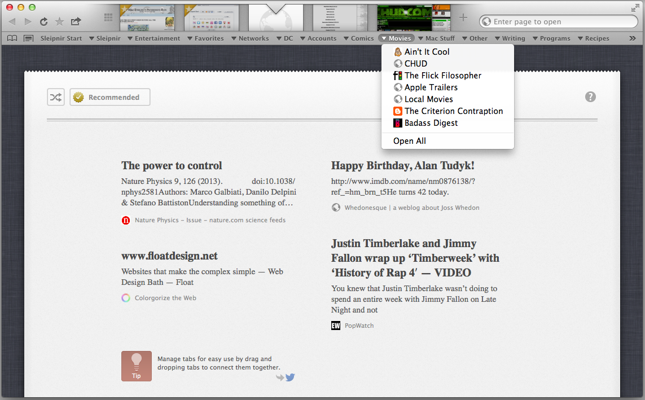
Task: Visit the Whedonesque weblog source link
Action: (x=412, y=208)
